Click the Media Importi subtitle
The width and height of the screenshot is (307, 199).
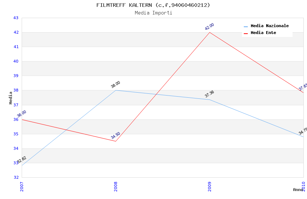153,13
